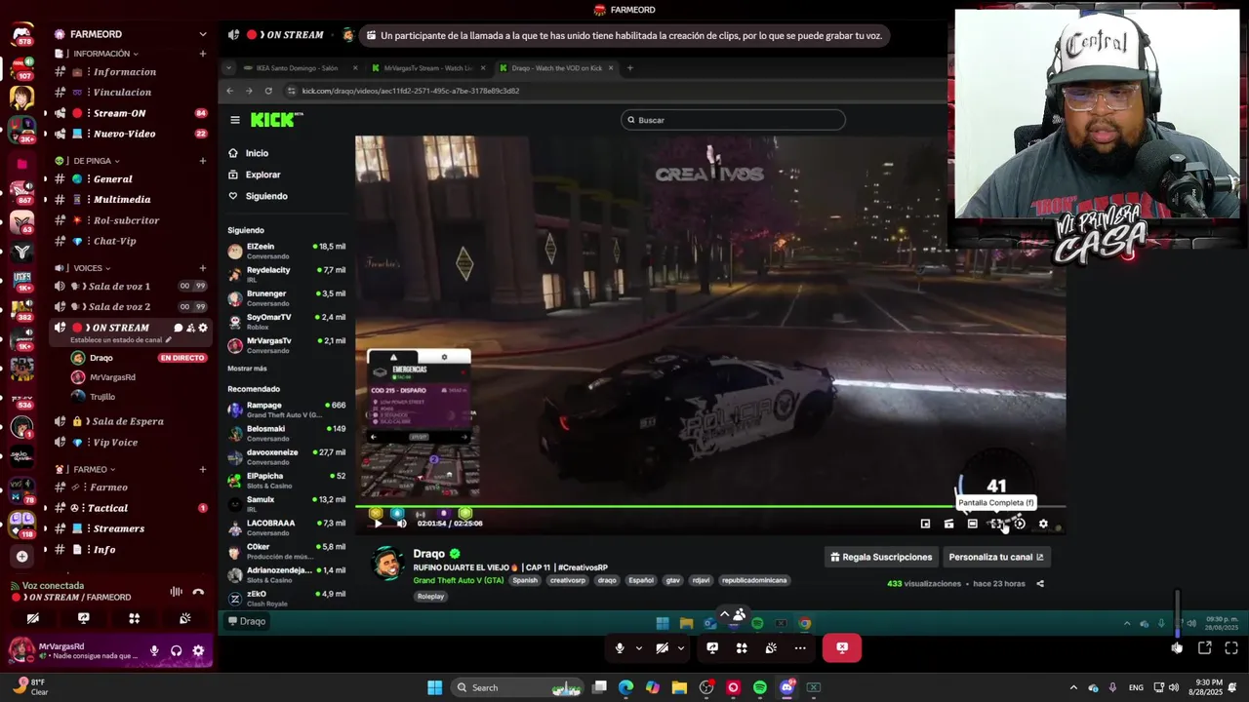Open General text channel
The width and height of the screenshot is (1249, 702).
pos(132,179)
